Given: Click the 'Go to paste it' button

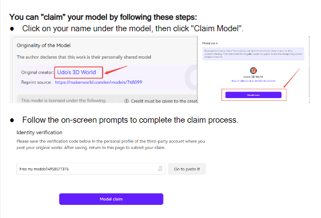Looking at the screenshot, I should click(x=187, y=169).
